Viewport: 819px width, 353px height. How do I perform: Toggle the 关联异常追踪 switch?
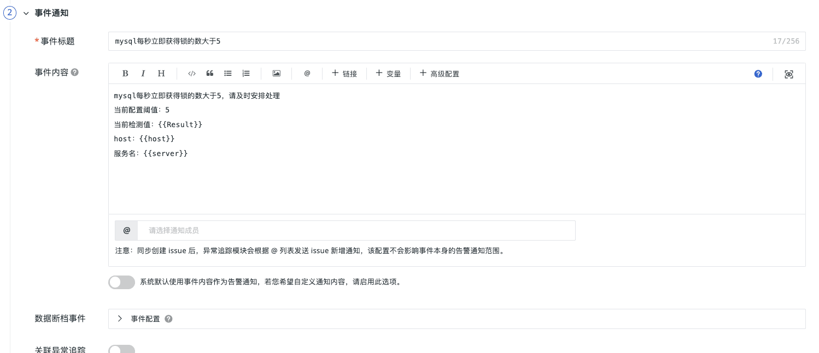(x=121, y=349)
